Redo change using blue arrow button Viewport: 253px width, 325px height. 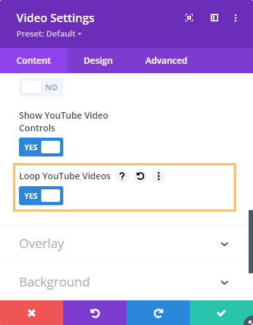click(158, 313)
